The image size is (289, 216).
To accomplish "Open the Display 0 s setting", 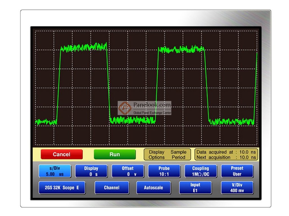I will click(91, 171).
